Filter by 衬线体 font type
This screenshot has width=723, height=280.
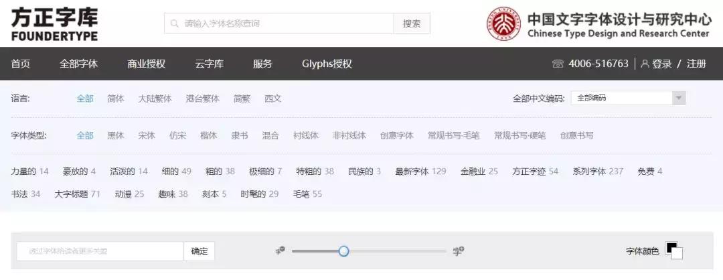tap(306, 135)
